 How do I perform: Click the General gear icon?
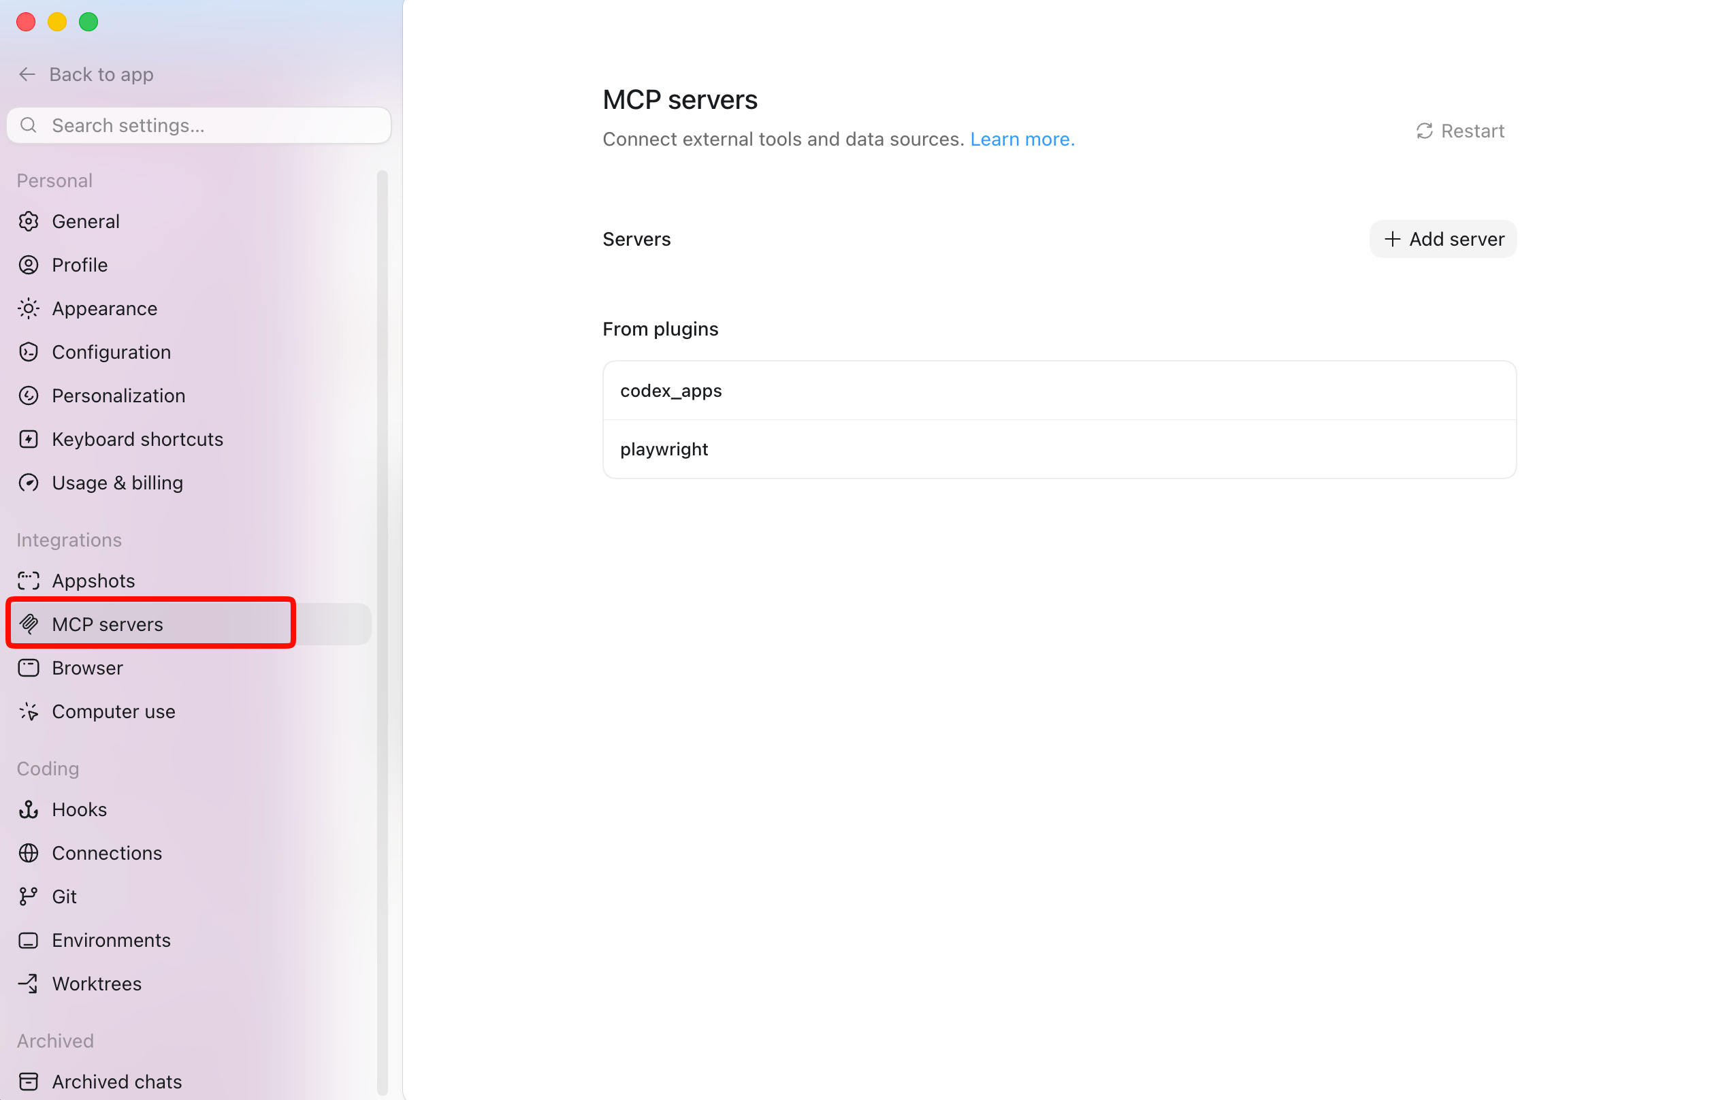coord(29,221)
